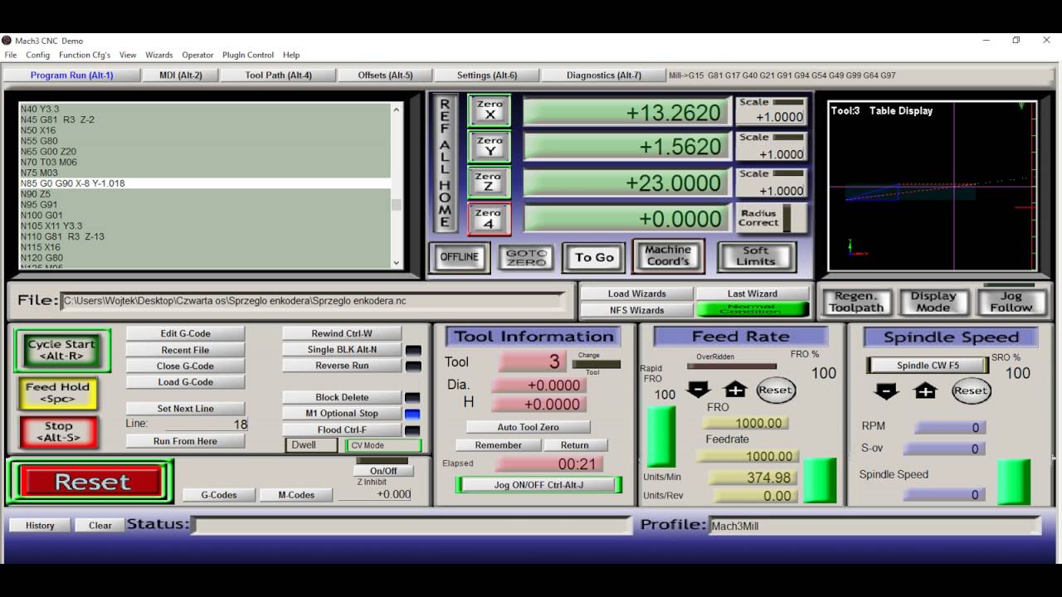Image resolution: width=1062 pixels, height=597 pixels.
Task: Open the Help menu
Action: coord(291,56)
